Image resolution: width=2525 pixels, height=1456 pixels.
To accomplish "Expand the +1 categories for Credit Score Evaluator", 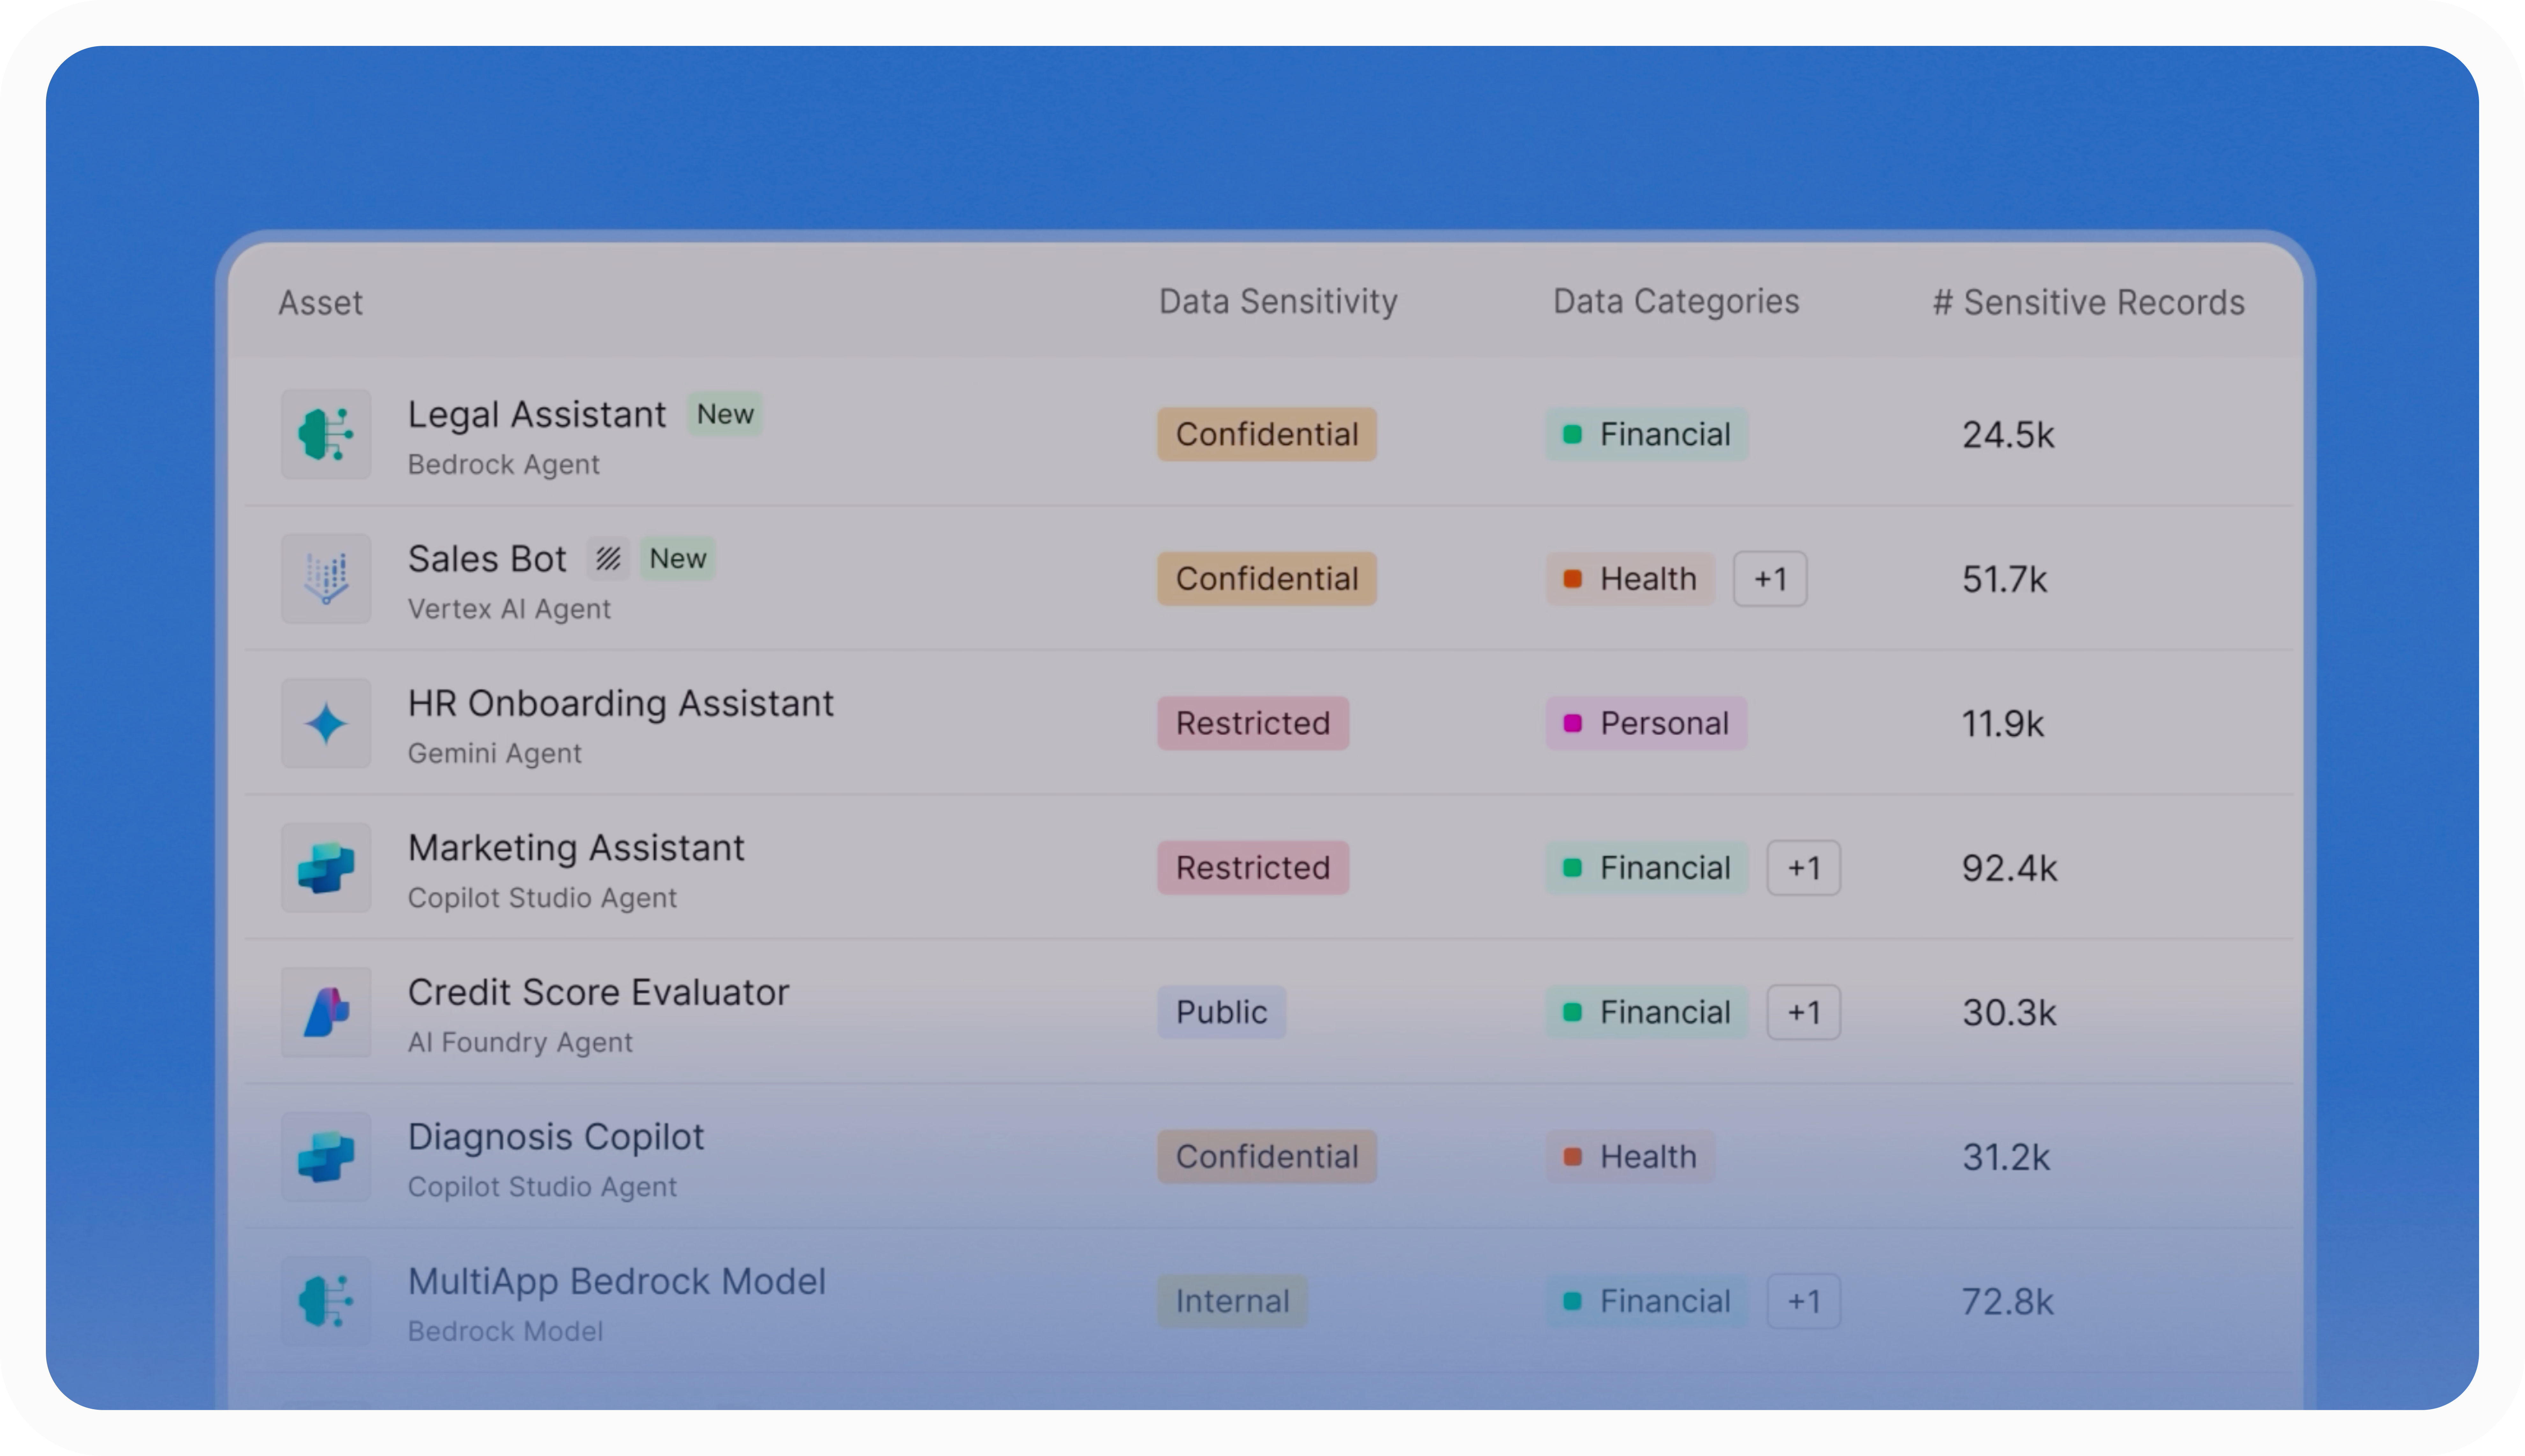I will [x=1804, y=1012].
